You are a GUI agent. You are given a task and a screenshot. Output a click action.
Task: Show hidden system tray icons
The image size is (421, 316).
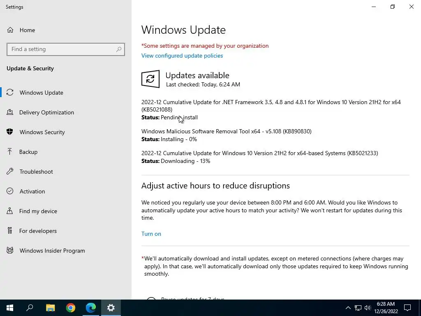348,308
